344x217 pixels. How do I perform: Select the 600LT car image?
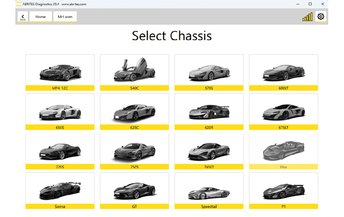(284, 72)
